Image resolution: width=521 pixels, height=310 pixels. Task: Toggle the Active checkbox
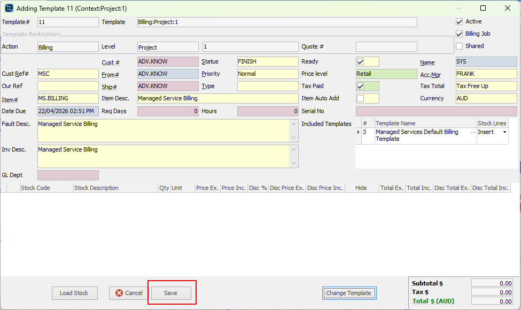[x=459, y=21]
